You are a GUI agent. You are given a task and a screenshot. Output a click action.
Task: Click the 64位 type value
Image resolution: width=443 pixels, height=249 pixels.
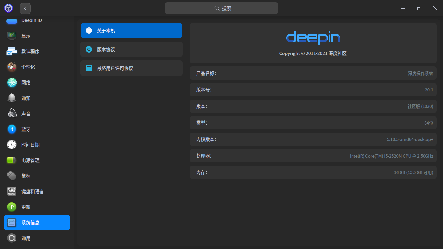429,123
